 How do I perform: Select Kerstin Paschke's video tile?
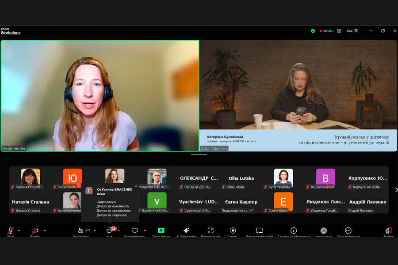100,95
